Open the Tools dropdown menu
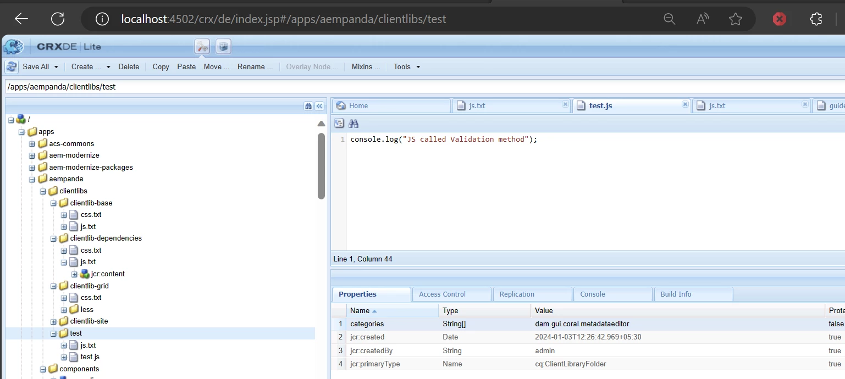 [407, 67]
